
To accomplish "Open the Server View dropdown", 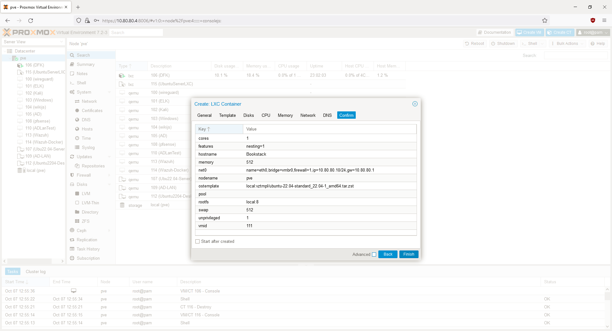I will tap(33, 42).
